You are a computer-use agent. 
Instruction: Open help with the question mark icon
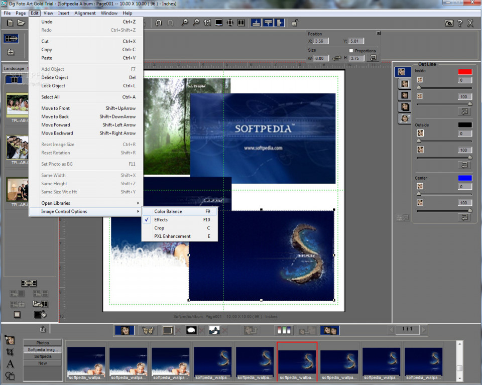[x=460, y=23]
